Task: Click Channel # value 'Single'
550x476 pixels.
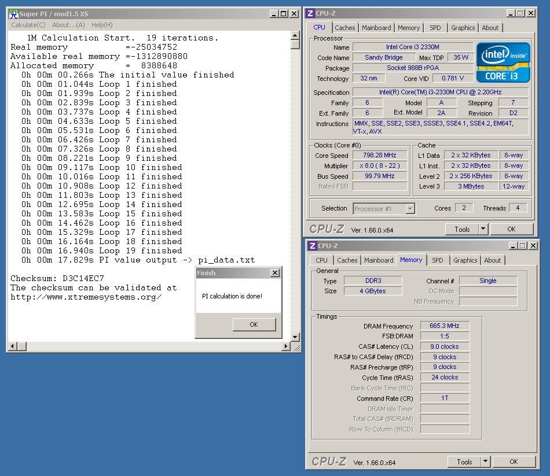Action: click(488, 281)
